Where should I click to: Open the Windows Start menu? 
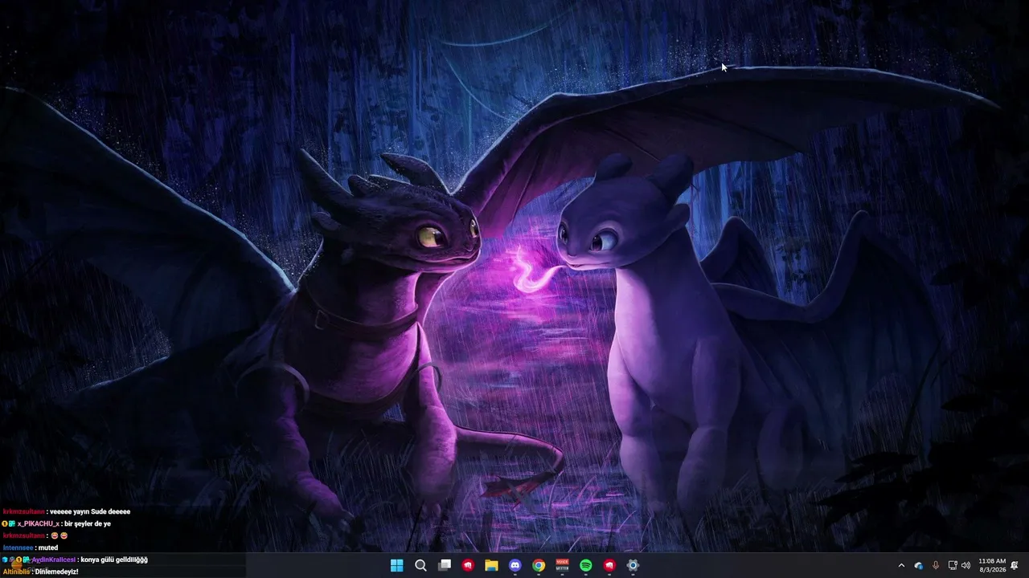pyautogui.click(x=396, y=565)
